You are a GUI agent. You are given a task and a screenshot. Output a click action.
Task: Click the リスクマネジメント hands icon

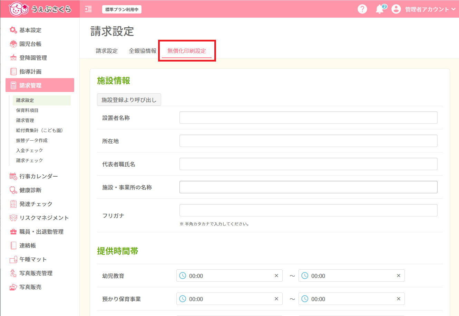[x=13, y=218]
